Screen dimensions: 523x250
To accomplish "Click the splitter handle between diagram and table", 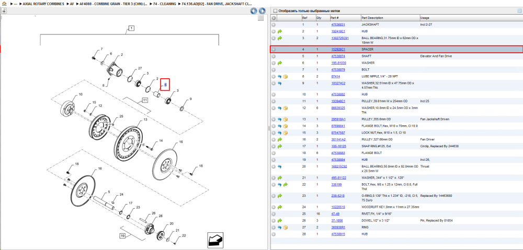I will 268,128.
